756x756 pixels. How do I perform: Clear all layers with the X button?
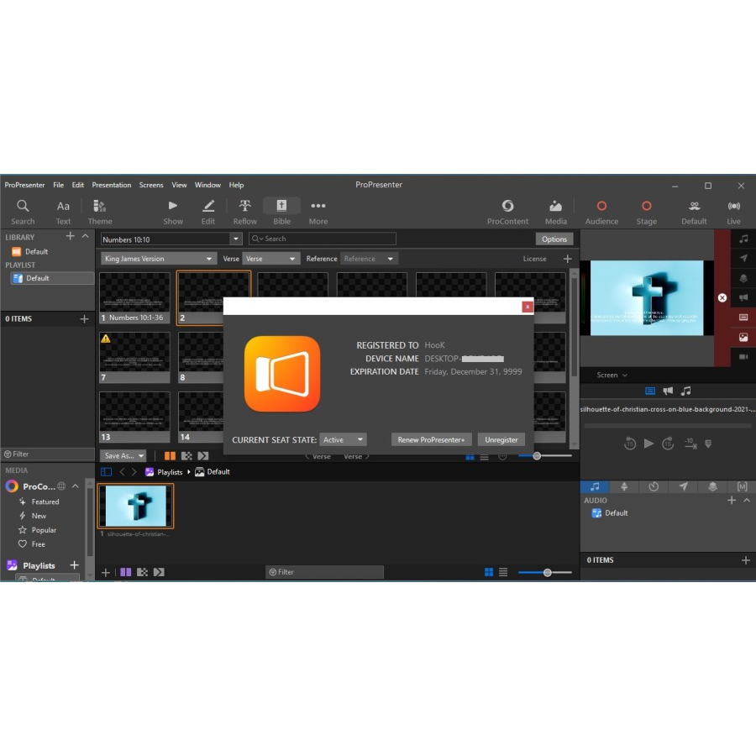[x=722, y=298]
